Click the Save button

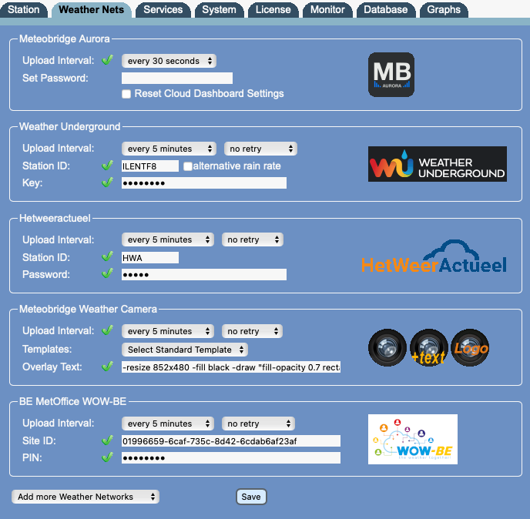coord(251,497)
